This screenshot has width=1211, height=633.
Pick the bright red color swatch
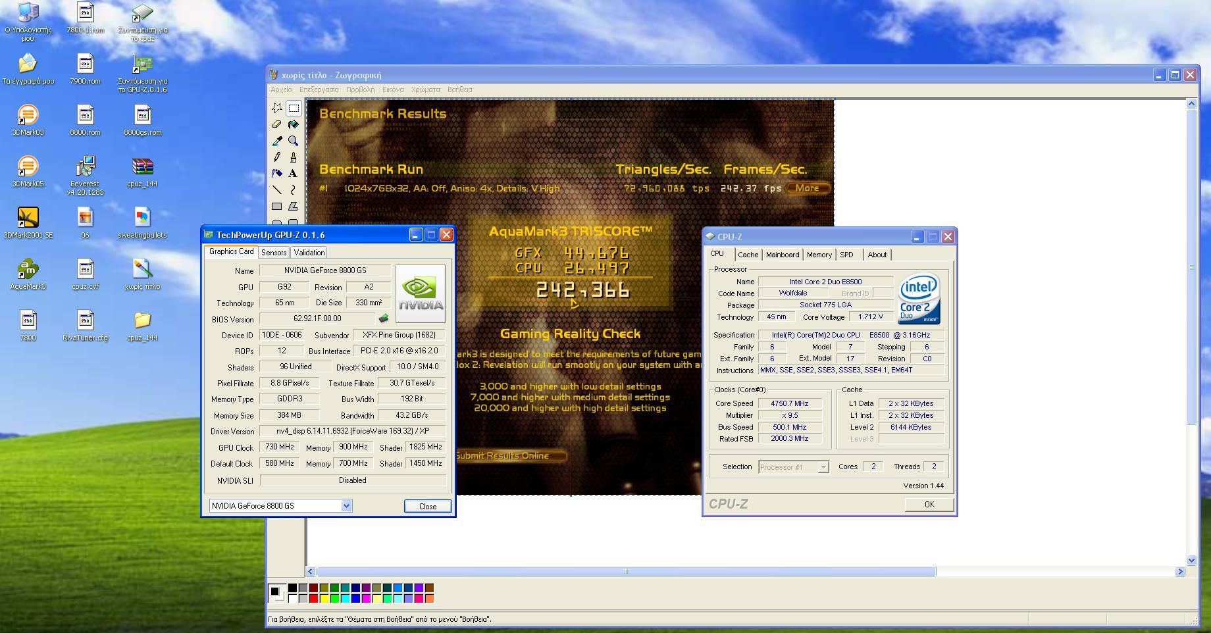(313, 599)
